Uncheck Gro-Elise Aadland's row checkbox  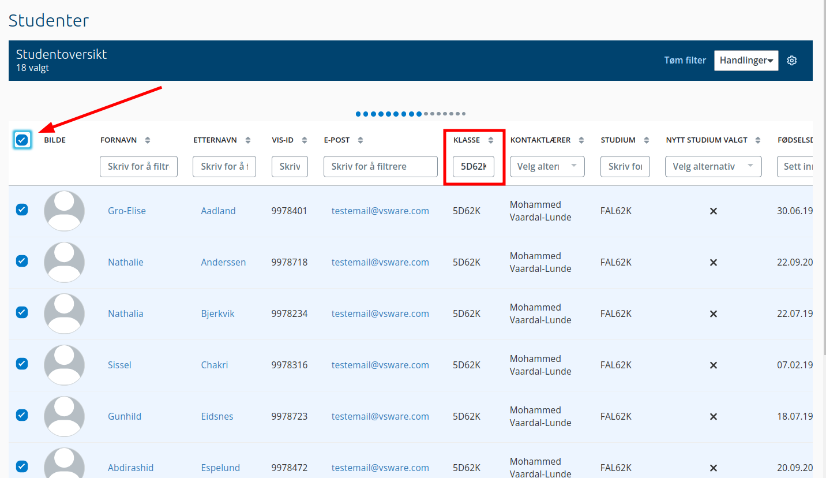22,210
